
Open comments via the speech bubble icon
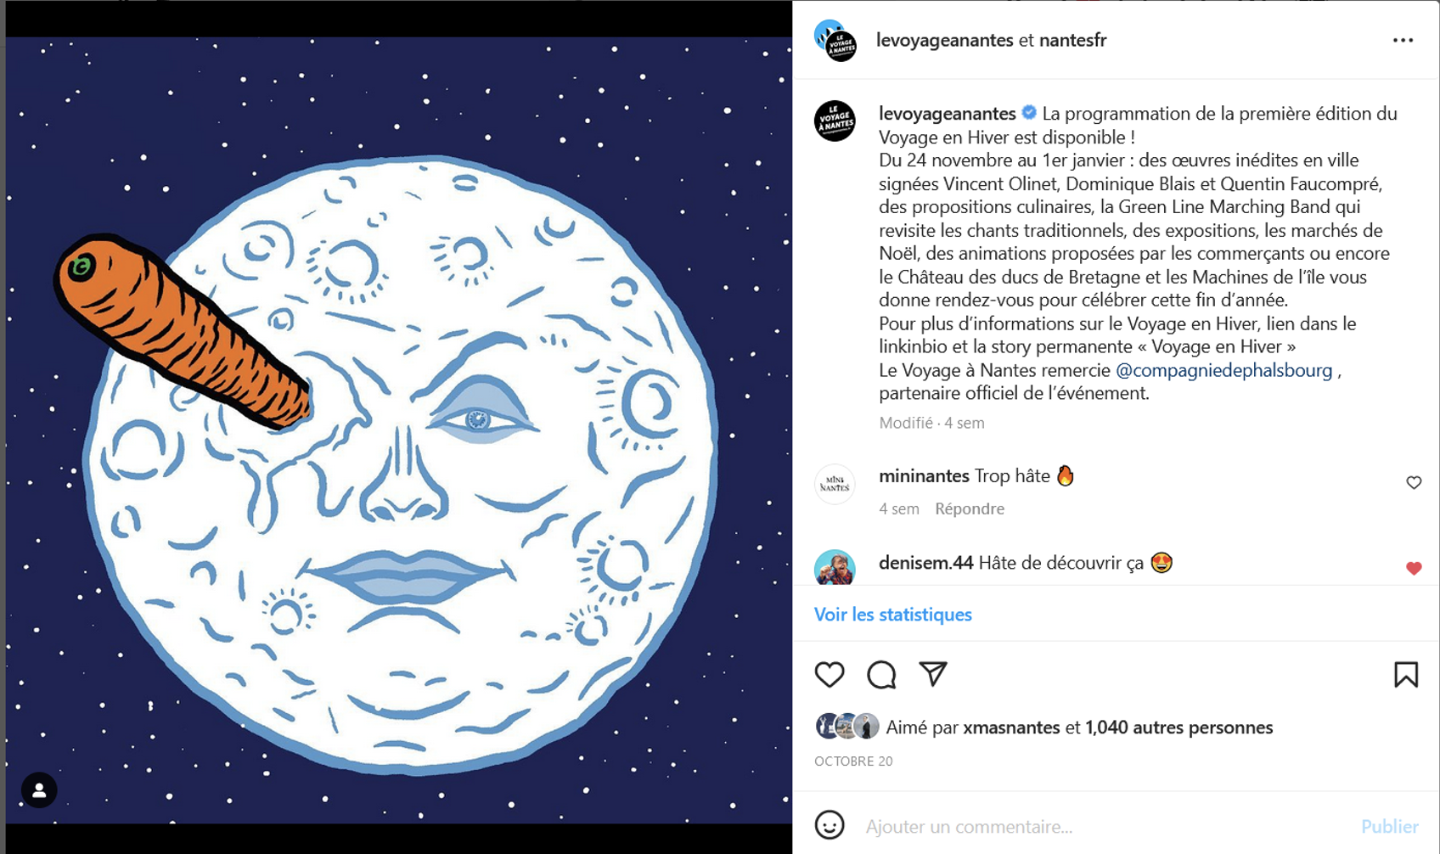[x=881, y=674]
